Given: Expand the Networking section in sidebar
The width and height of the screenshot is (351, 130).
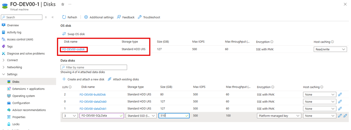Looking at the screenshot, I should pos(3,67).
